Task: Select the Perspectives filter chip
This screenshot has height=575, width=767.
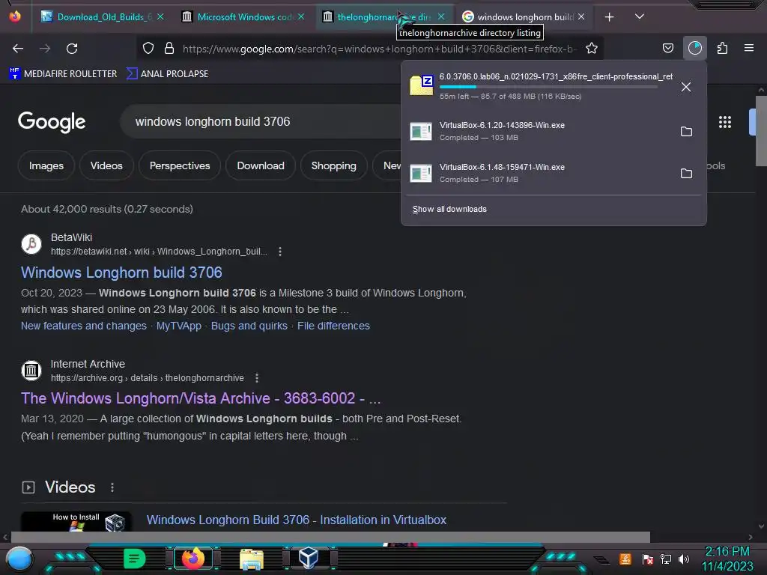Action: pos(180,165)
